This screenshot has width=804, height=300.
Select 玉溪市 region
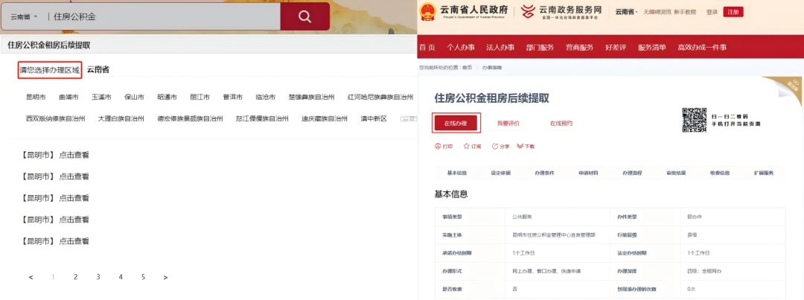(101, 97)
